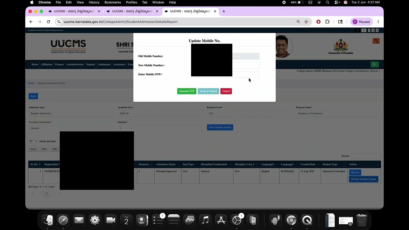The width and height of the screenshot is (409, 230).
Task: Open the Program Name dropdown
Action: click(338, 113)
